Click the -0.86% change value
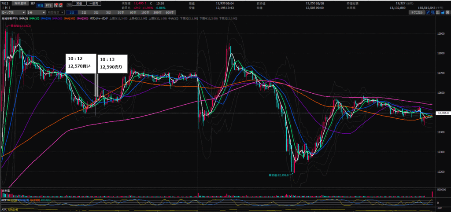 pos(160,8)
